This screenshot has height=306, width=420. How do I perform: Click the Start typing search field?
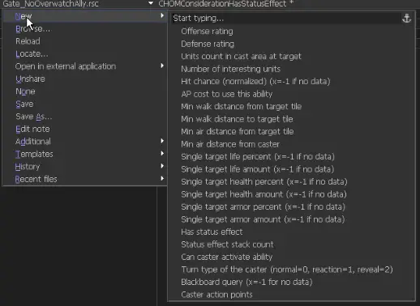point(286,19)
